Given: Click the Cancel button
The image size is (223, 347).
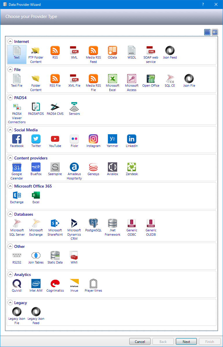Looking at the screenshot, I should 140,341.
